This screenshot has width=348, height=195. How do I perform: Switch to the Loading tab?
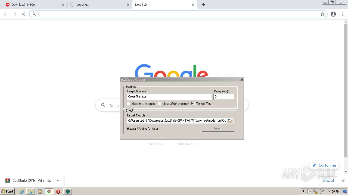[x=99, y=5]
